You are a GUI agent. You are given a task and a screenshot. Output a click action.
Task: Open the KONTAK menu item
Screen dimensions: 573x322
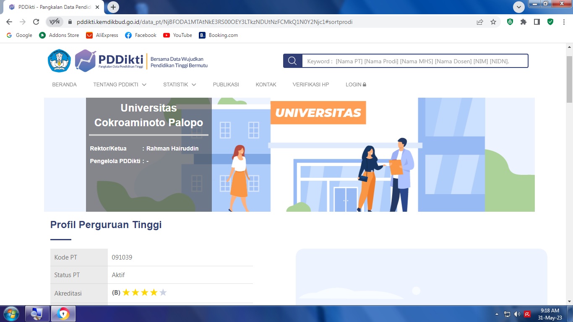point(266,85)
